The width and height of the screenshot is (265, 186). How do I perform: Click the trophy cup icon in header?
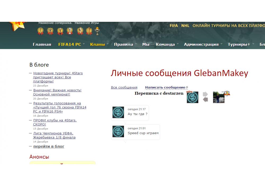tap(98, 31)
